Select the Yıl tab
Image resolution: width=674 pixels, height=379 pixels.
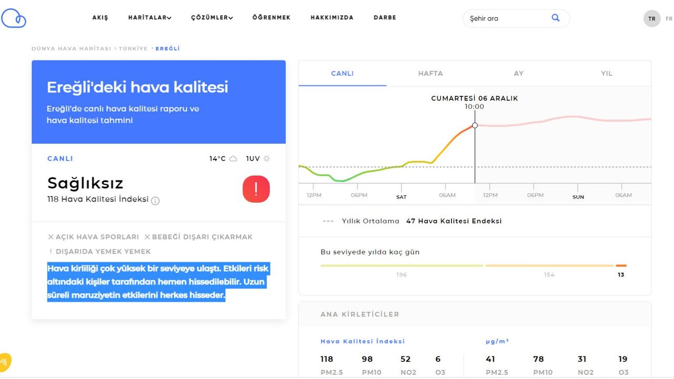coord(607,74)
